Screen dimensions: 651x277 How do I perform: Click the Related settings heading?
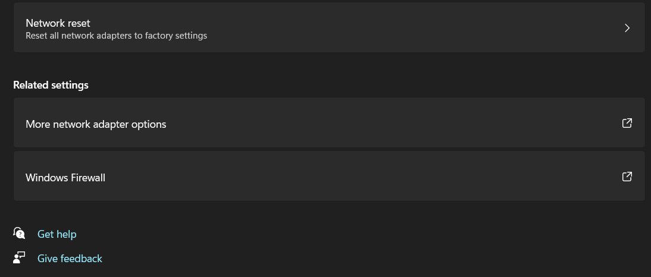(x=51, y=85)
